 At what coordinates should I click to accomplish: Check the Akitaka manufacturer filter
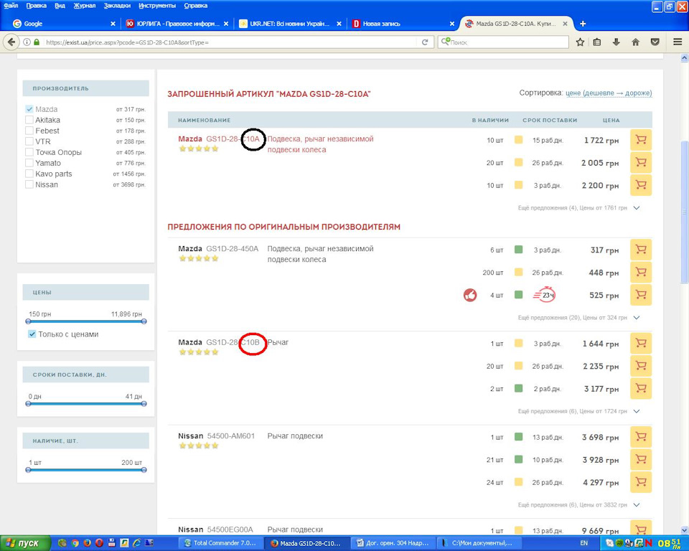click(x=29, y=120)
